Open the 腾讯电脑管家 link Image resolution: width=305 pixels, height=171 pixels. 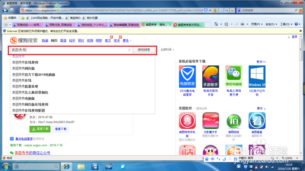click(24, 139)
